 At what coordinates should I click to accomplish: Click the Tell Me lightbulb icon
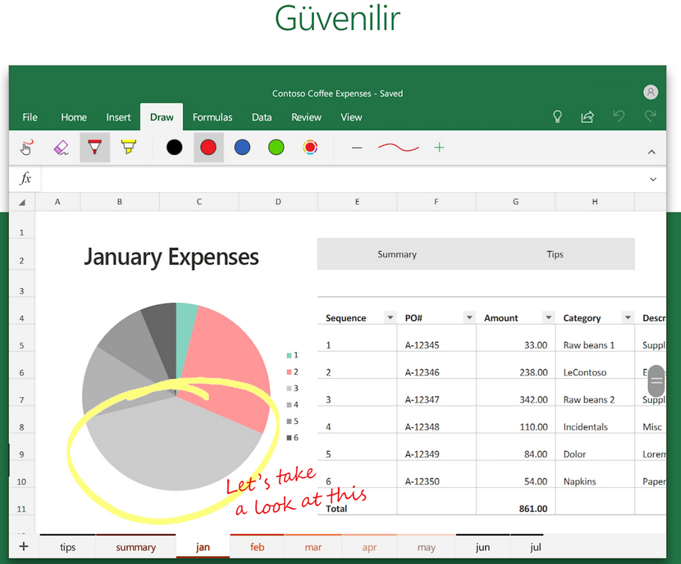pos(557,117)
